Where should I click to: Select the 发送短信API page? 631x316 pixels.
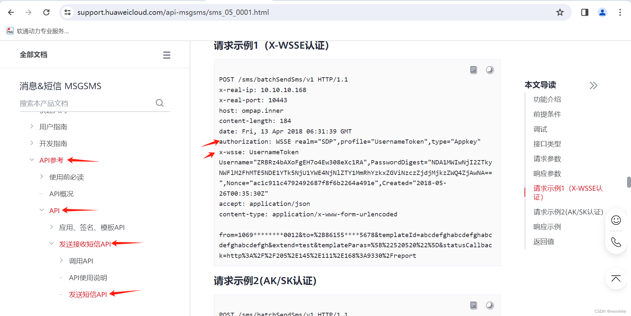coord(88,295)
